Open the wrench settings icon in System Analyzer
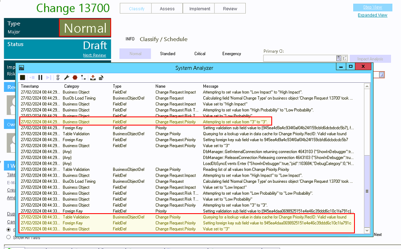Viewport: 401px width, 249px height. coord(67,77)
